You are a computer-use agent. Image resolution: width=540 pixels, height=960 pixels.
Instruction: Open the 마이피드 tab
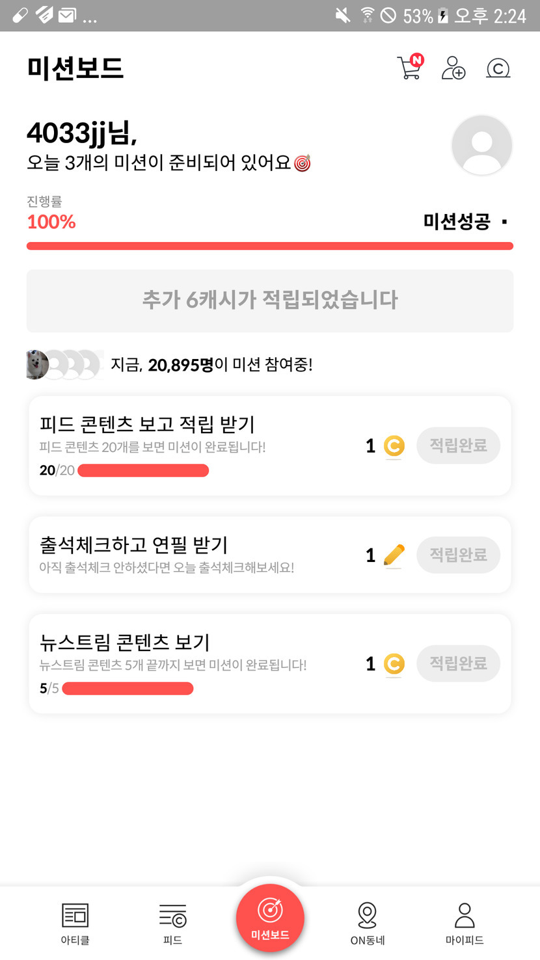coord(465,923)
